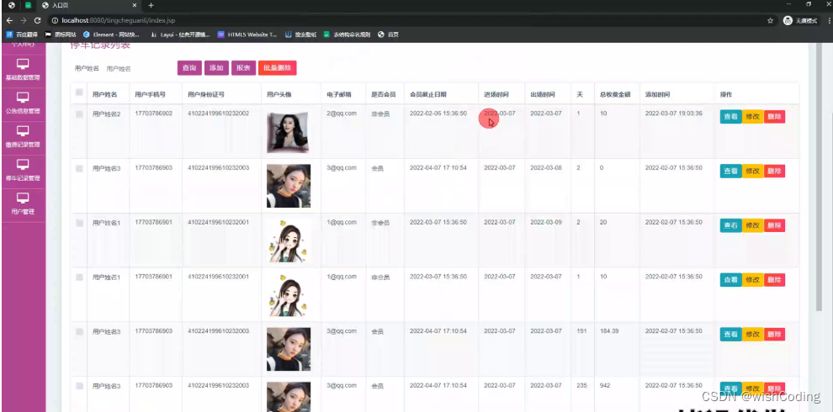The image size is (833, 412).
Task: Click 查看 for the 用户姓名2 row
Action: tap(730, 117)
